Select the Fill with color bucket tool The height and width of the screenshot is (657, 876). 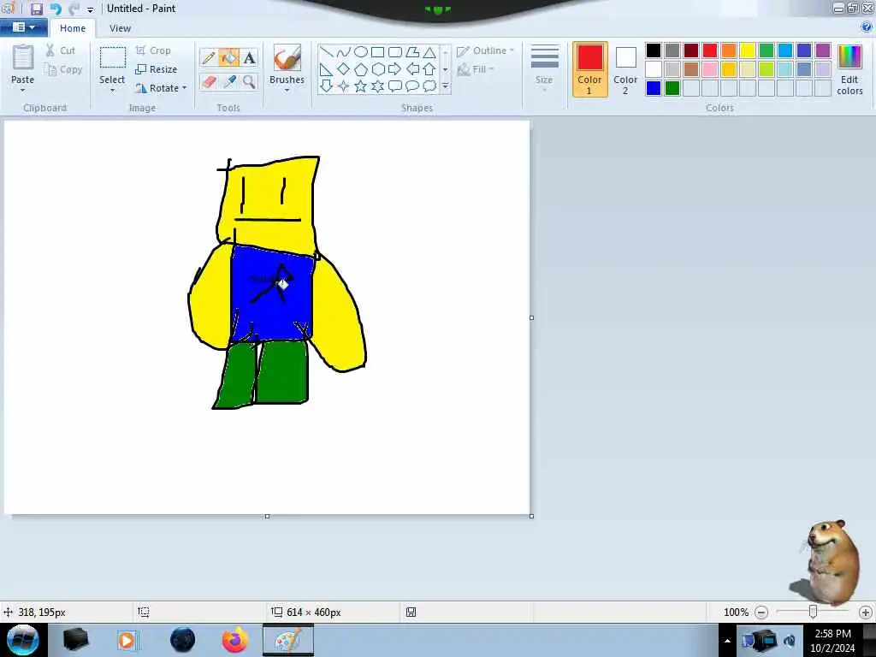(x=229, y=57)
